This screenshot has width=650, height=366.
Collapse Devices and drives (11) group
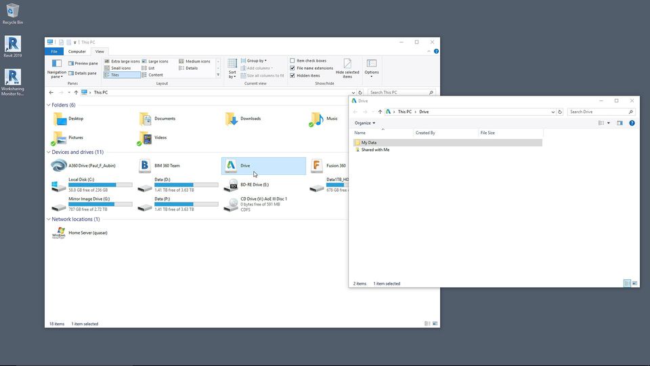point(49,152)
